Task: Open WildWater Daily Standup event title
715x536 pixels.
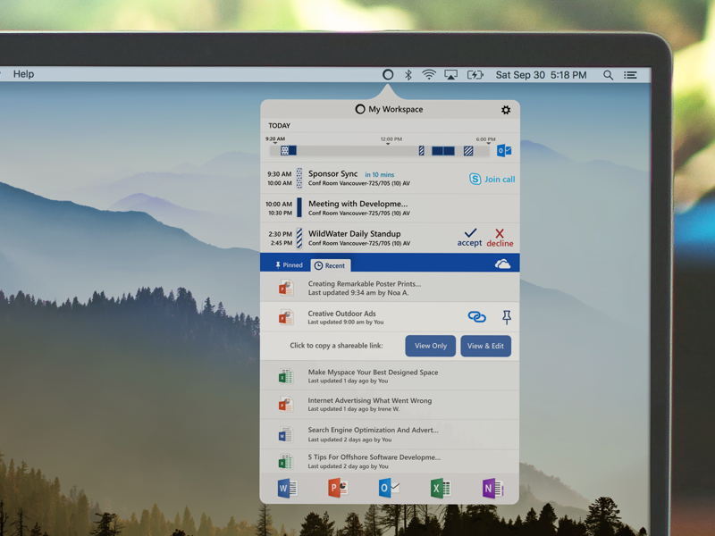Action: (355, 234)
